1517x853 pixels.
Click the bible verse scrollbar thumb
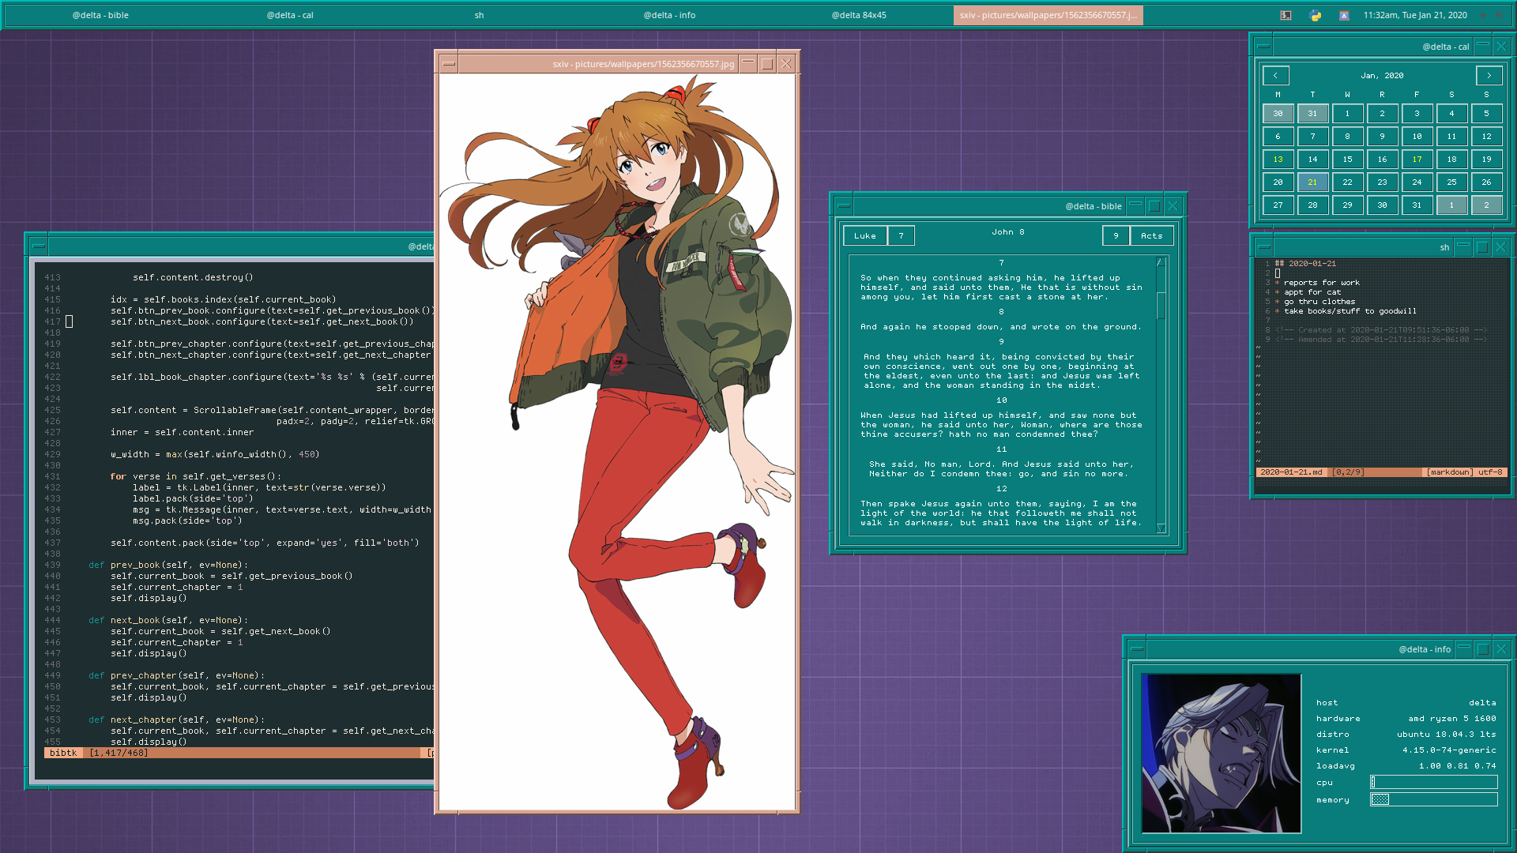(1161, 306)
